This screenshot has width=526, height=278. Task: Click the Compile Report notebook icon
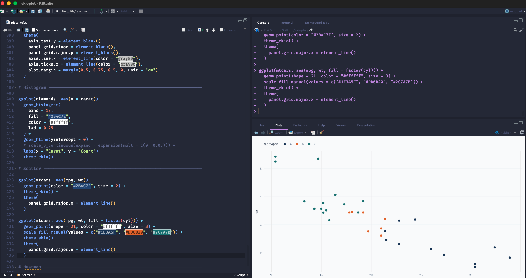tap(83, 30)
